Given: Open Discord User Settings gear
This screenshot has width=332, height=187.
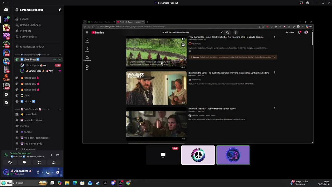Looking at the screenshot, I should click(x=58, y=172).
